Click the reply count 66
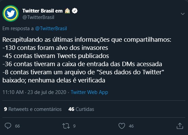Viewport: 188px width, 135px height. click(x=17, y=126)
